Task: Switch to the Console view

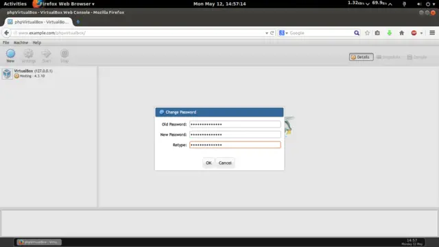Action: click(417, 57)
